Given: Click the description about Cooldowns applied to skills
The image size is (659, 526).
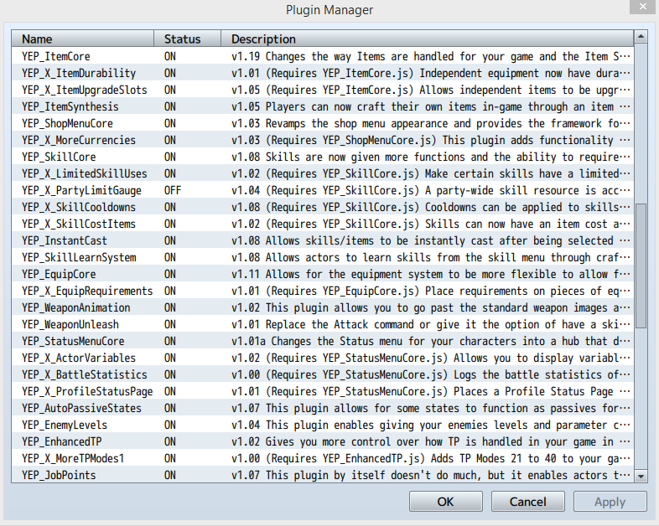Looking at the screenshot, I should [x=431, y=208].
